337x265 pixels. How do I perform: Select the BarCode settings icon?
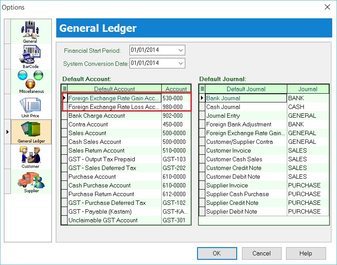30,55
